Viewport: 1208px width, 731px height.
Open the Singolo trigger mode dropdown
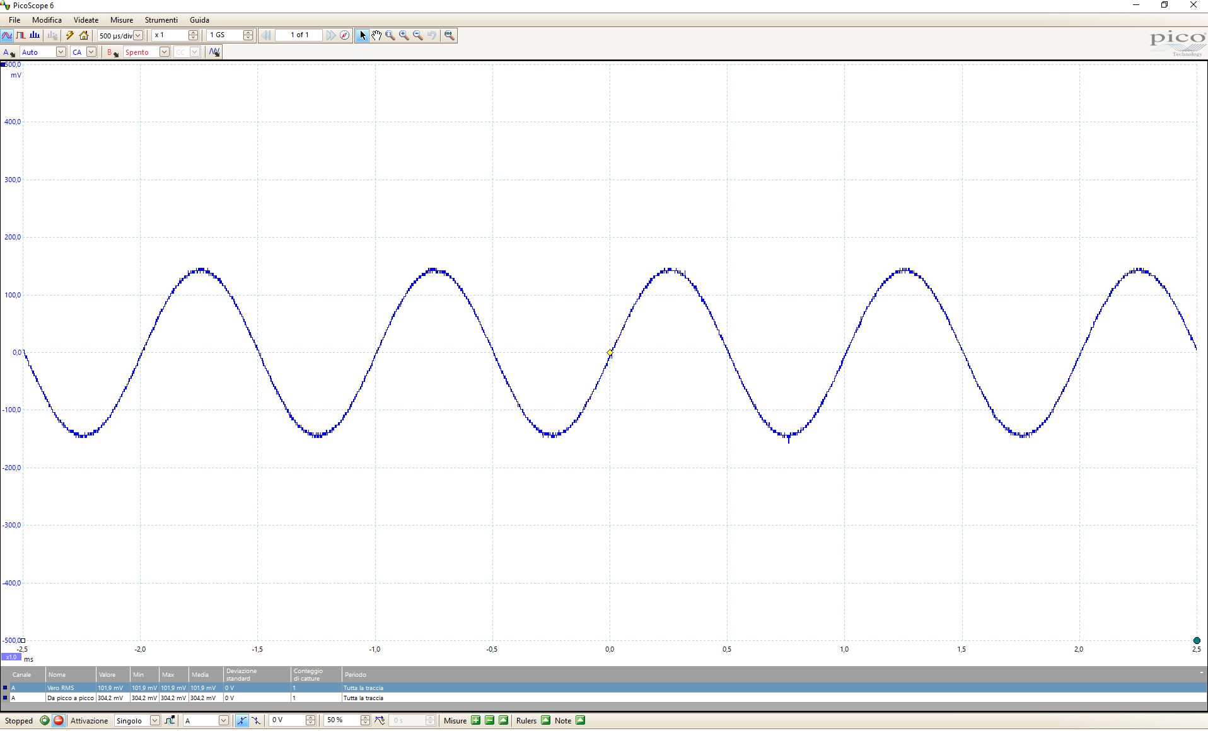click(154, 720)
